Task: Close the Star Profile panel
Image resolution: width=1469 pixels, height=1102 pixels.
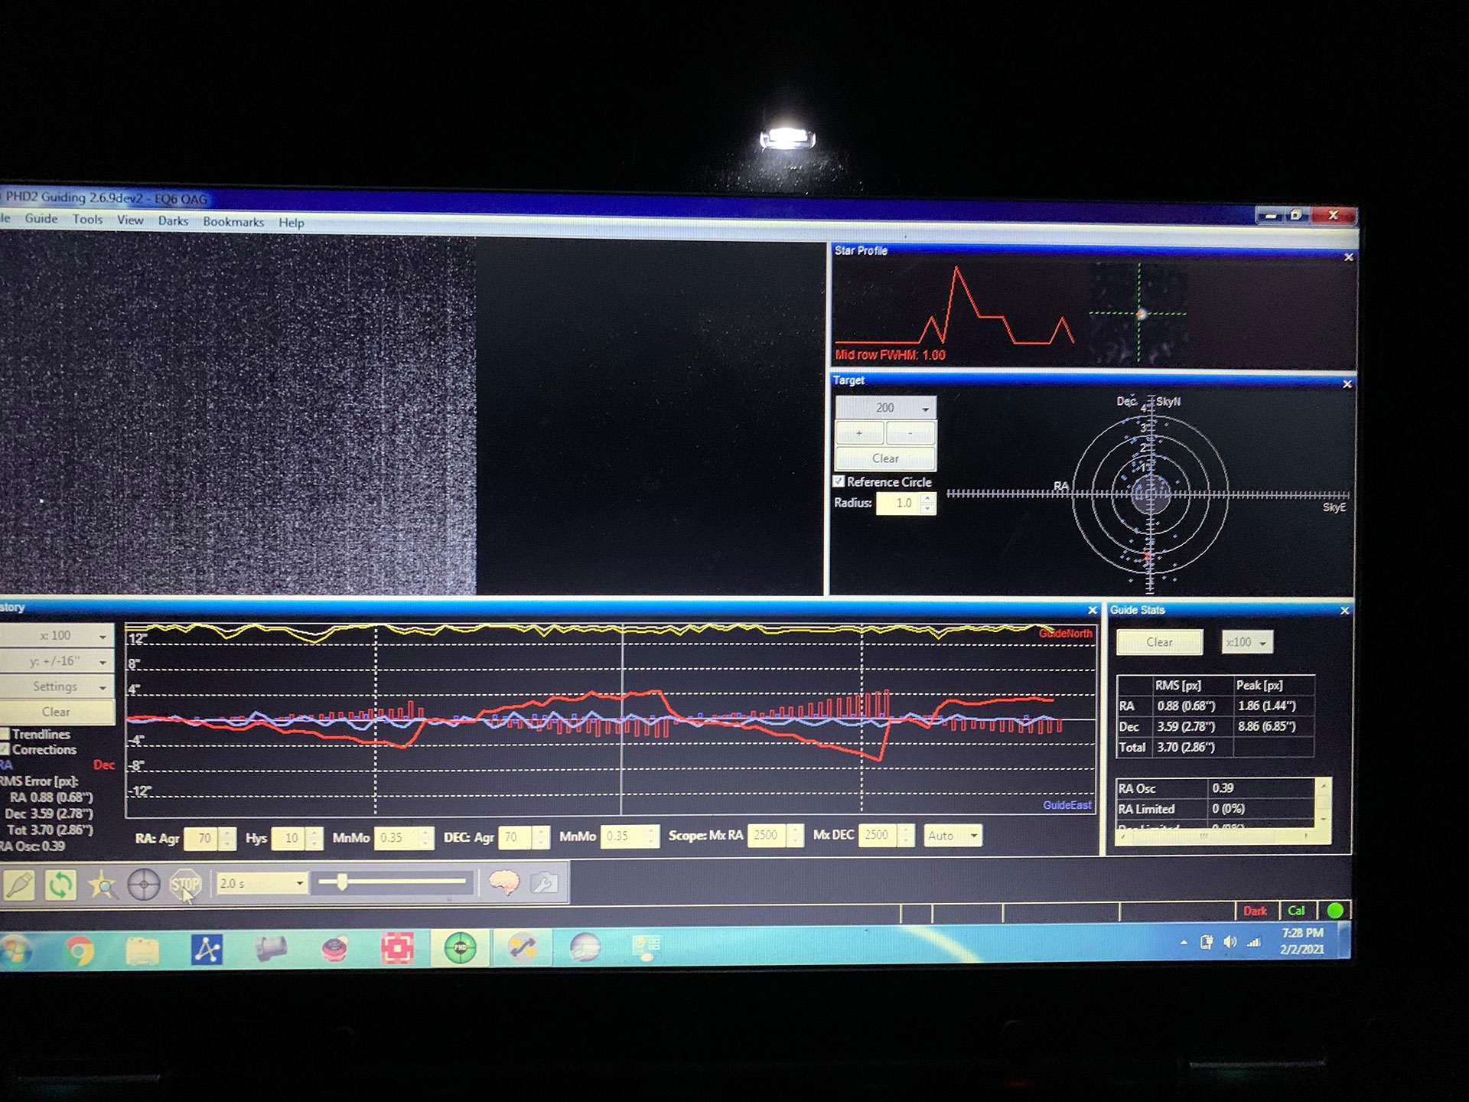Action: (1348, 257)
